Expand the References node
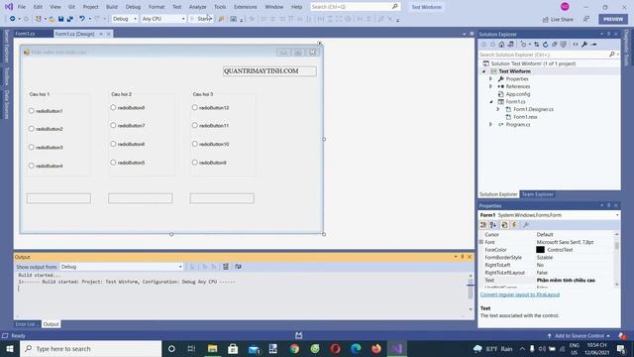 (x=491, y=86)
